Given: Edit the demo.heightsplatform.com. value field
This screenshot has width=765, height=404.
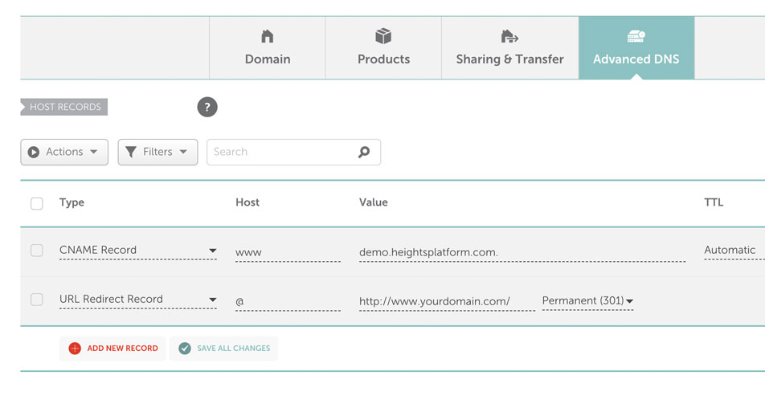Looking at the screenshot, I should tap(522, 252).
